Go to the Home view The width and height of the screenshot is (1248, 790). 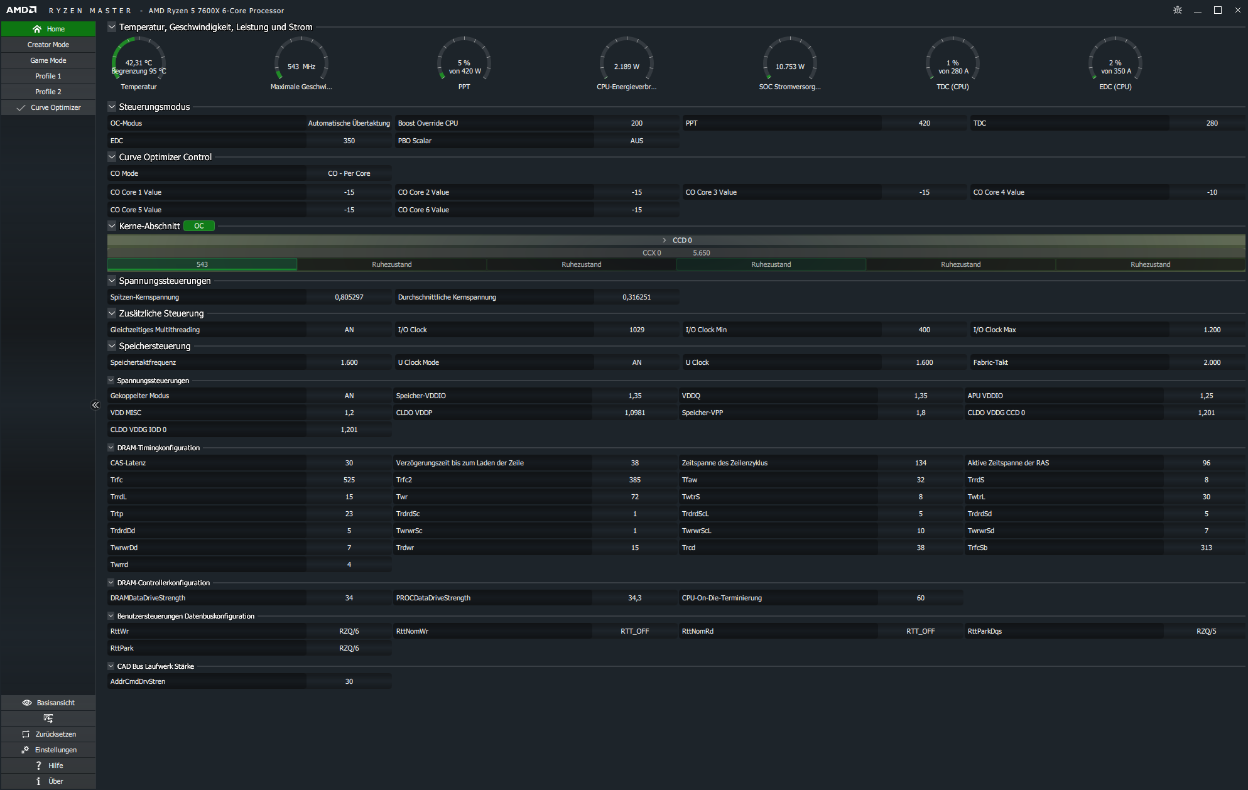[x=48, y=29]
